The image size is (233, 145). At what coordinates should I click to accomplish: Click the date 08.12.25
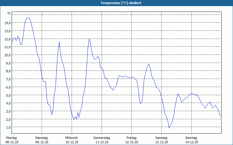coord(12,142)
